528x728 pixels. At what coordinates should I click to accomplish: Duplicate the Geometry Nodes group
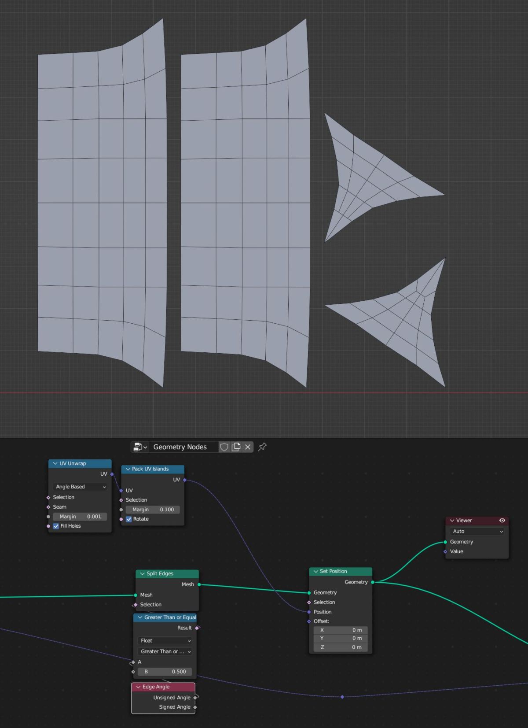[x=236, y=447]
